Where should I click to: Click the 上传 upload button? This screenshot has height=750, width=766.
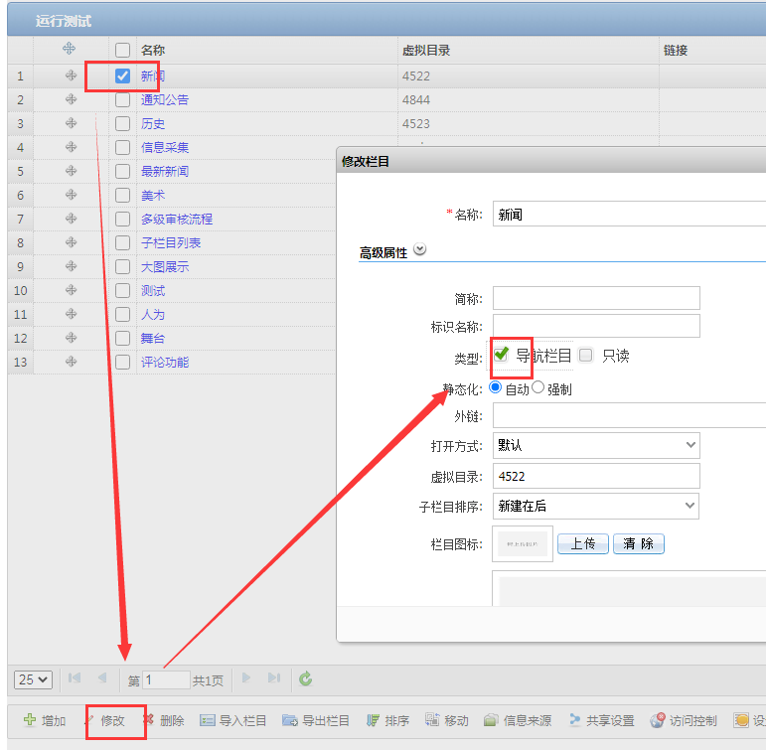point(582,543)
